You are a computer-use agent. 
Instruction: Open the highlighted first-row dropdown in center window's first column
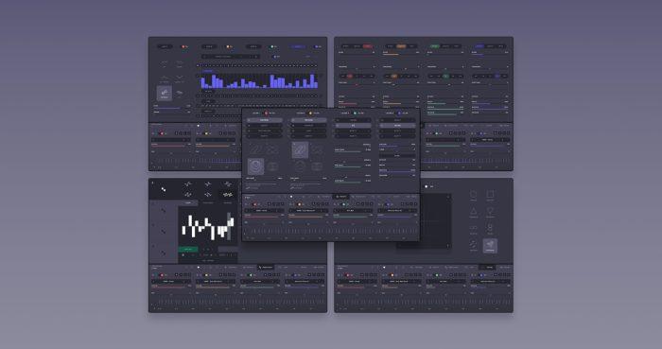(264, 120)
